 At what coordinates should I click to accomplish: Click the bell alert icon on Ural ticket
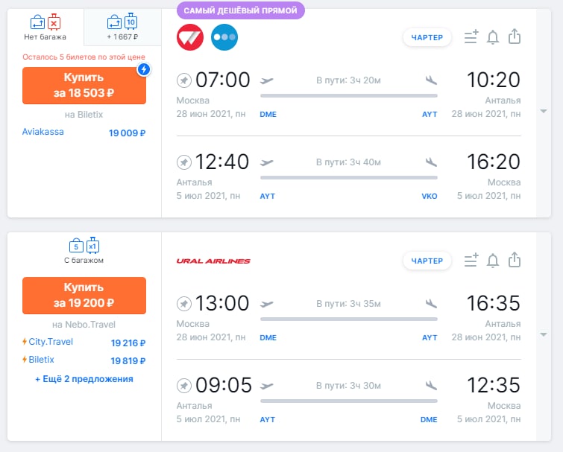click(492, 261)
